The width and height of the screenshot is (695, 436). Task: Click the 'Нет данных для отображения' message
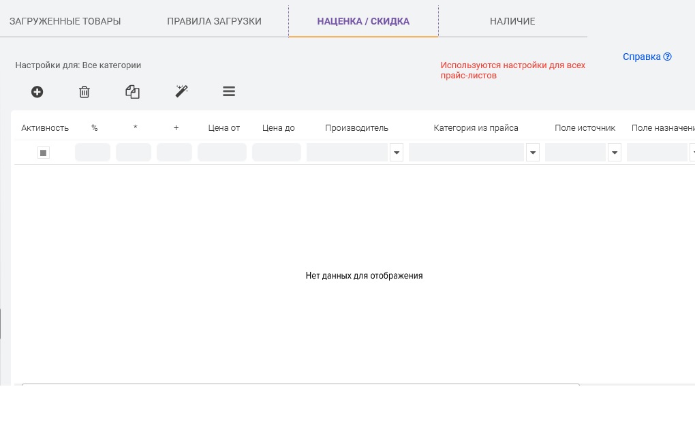(364, 276)
